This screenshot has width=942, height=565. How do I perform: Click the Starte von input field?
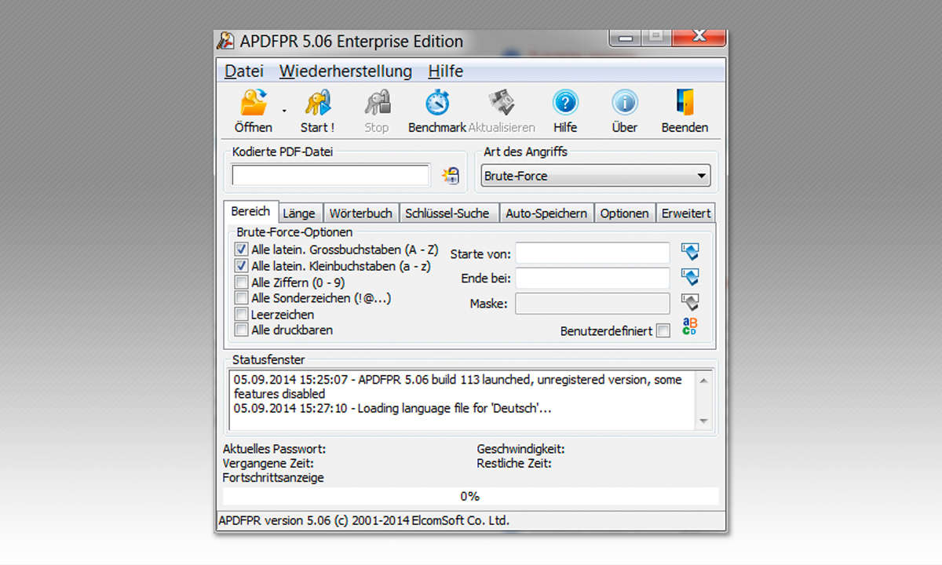(x=593, y=253)
